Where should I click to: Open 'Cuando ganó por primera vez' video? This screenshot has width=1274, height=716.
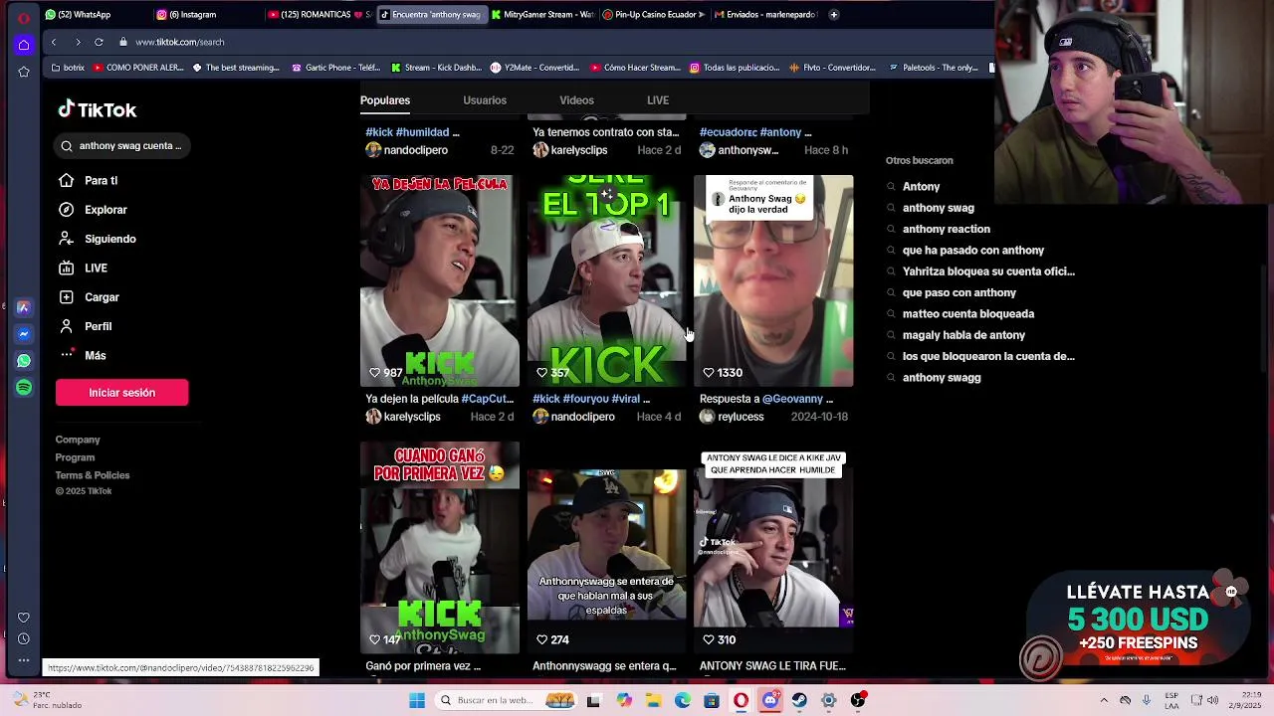(439, 548)
